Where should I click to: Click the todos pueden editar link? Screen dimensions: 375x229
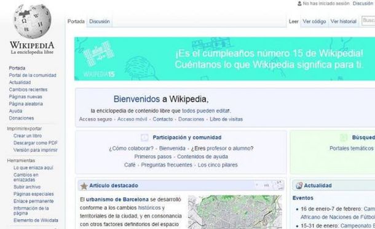206,111
